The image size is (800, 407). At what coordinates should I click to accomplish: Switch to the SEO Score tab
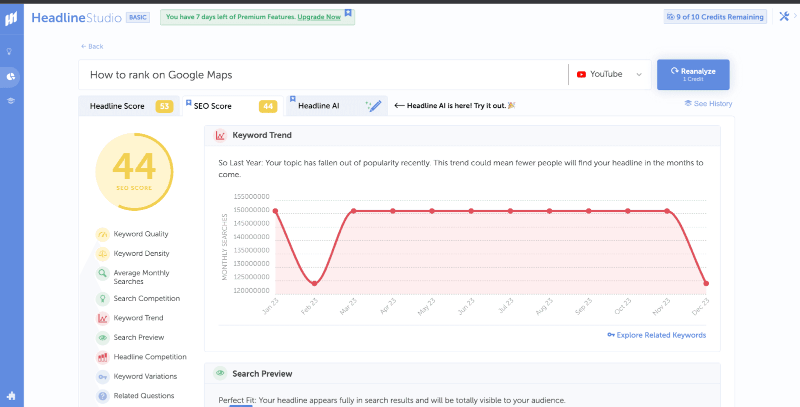232,106
